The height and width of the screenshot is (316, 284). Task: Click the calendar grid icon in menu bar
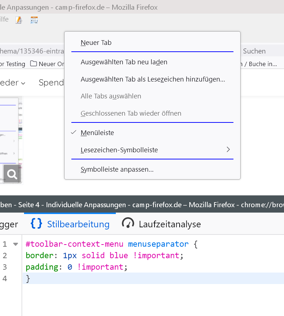coord(34,20)
